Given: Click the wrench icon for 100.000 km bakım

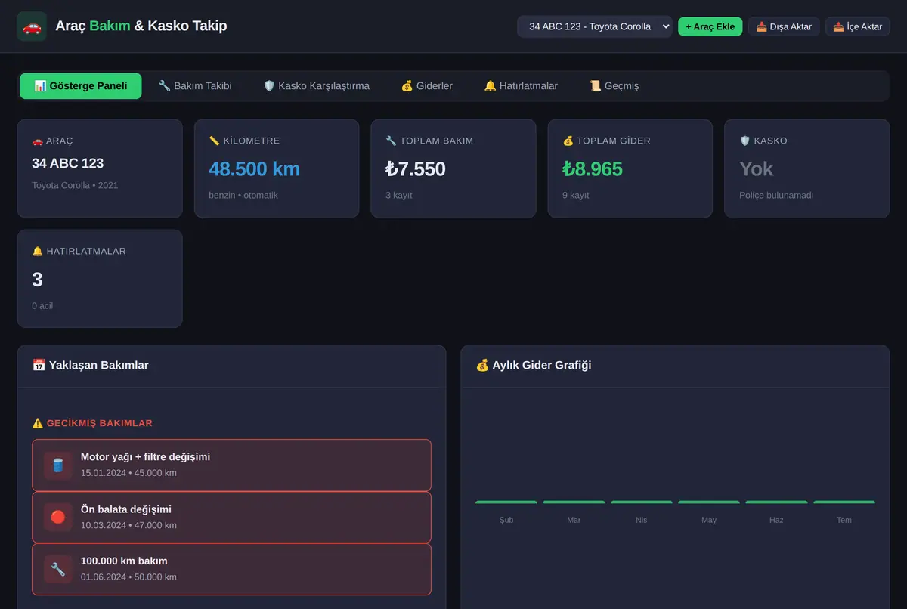Looking at the screenshot, I should coord(58,569).
